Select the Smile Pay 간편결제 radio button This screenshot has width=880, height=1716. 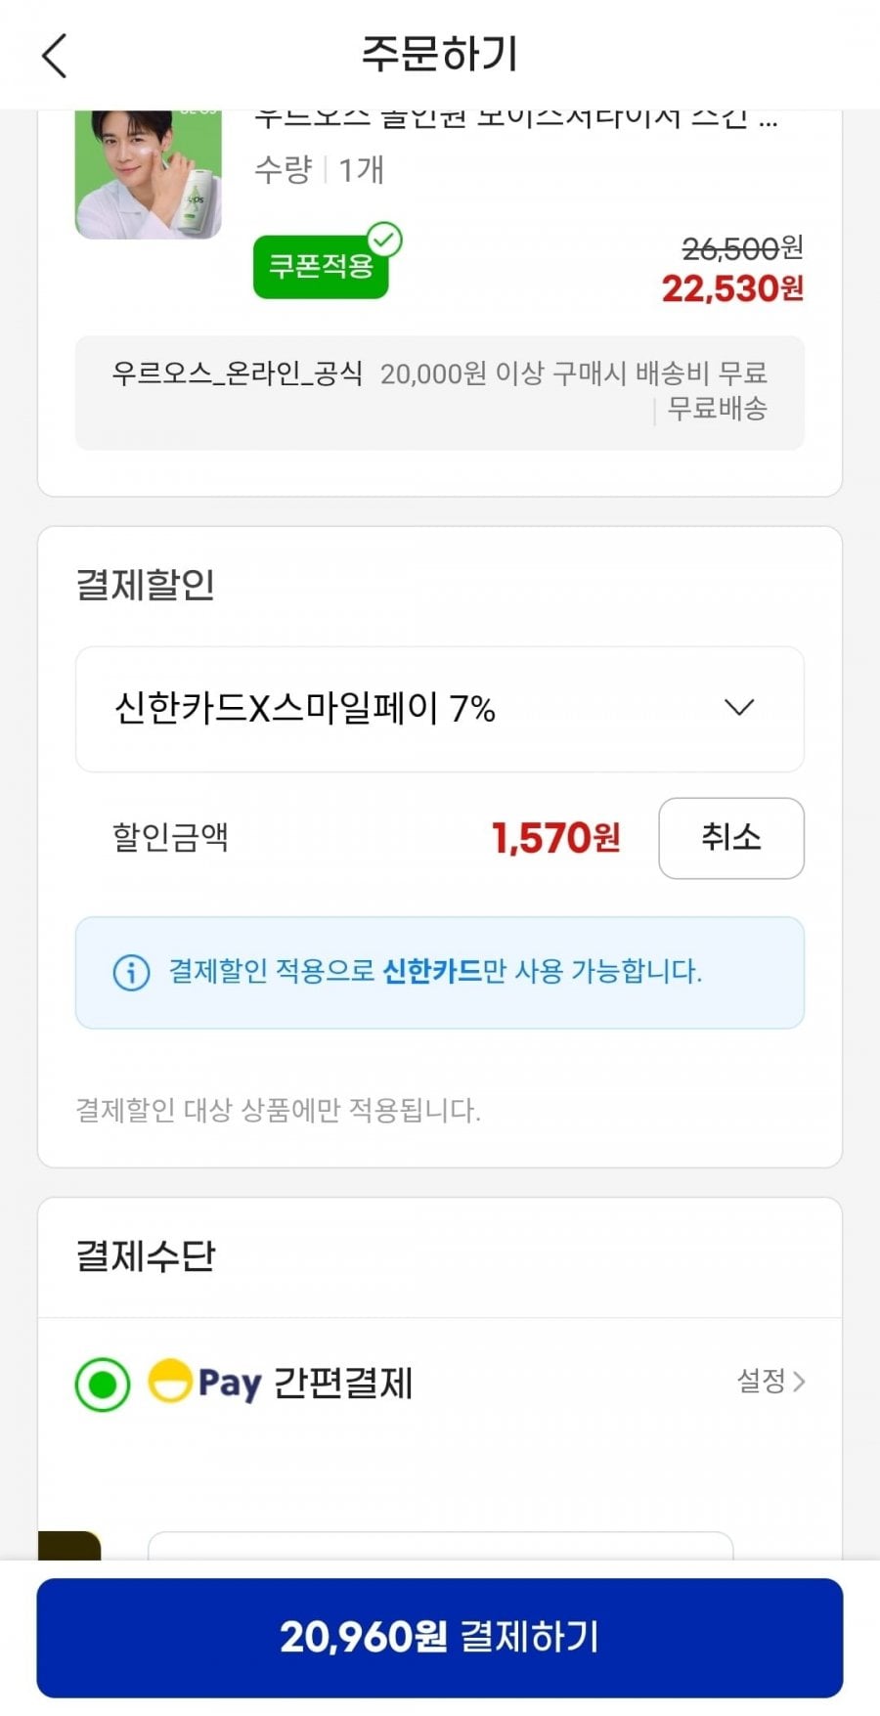103,1385
